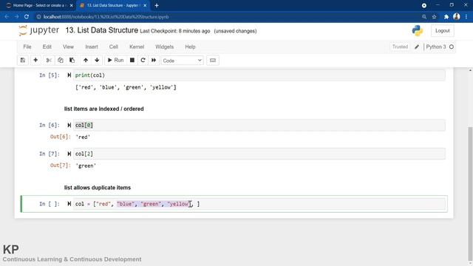Open the Kernel menu

tap(137, 47)
